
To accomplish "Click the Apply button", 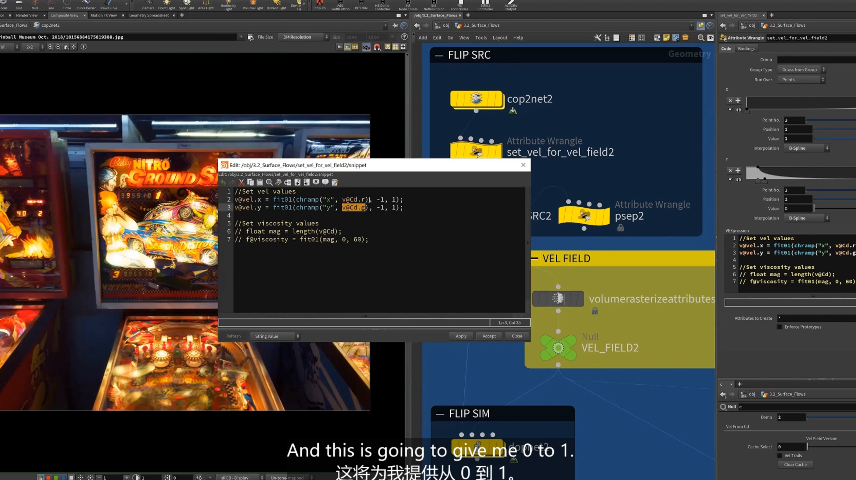I will click(461, 336).
